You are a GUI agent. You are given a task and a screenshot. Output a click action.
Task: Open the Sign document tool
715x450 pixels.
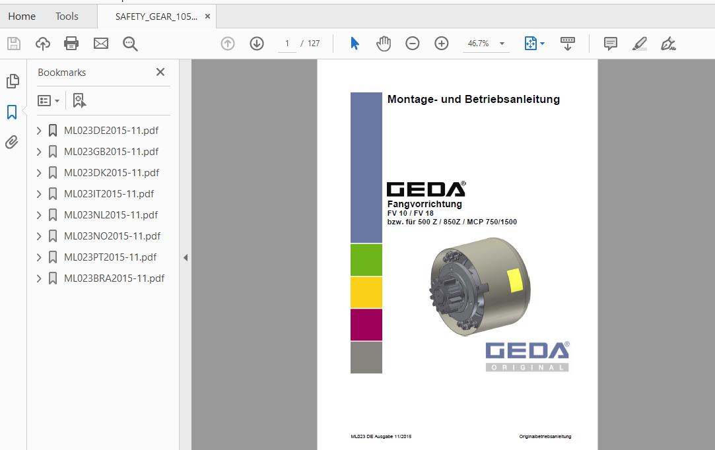(669, 44)
